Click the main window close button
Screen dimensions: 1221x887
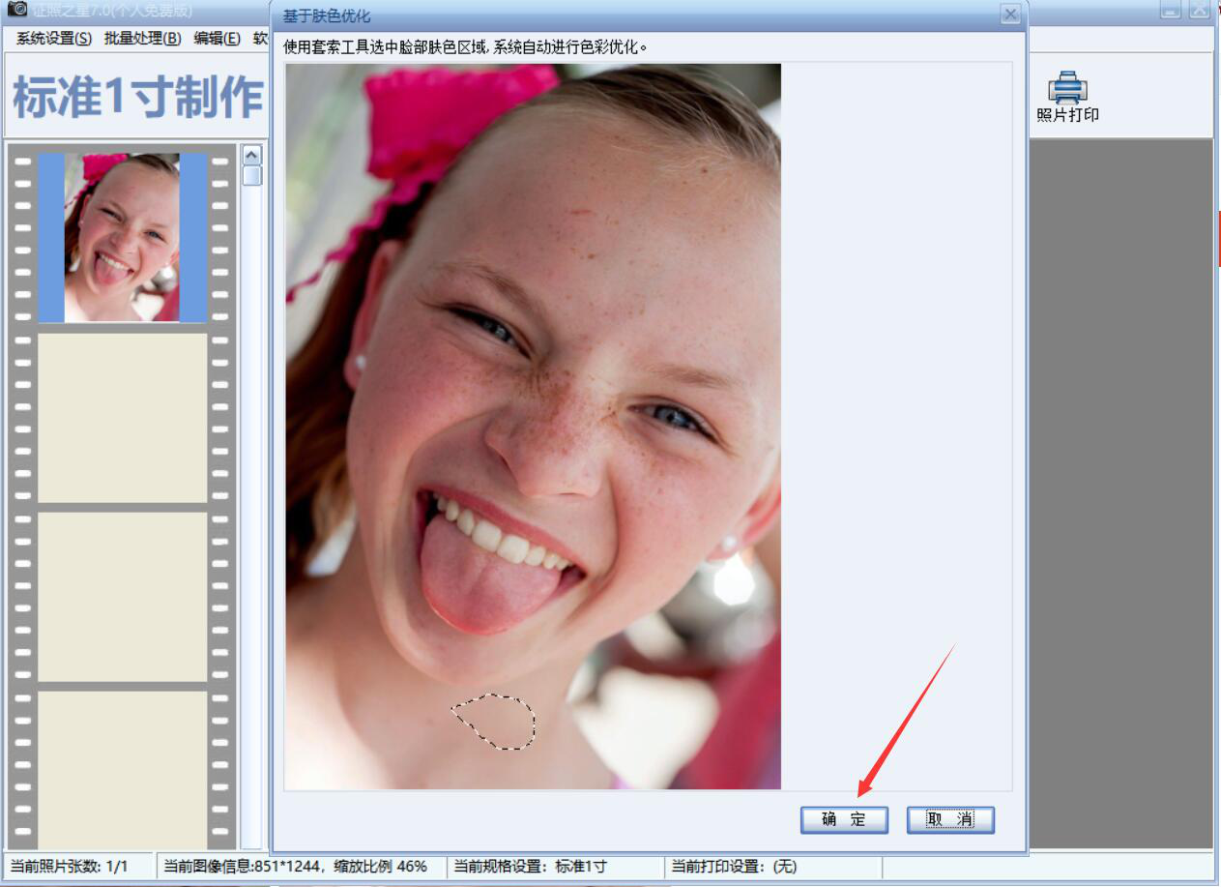click(1200, 10)
